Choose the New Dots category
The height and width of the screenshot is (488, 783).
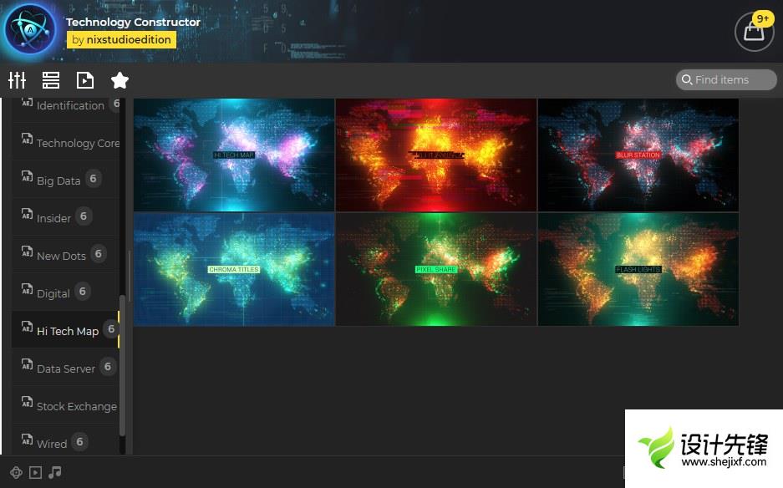pos(61,256)
